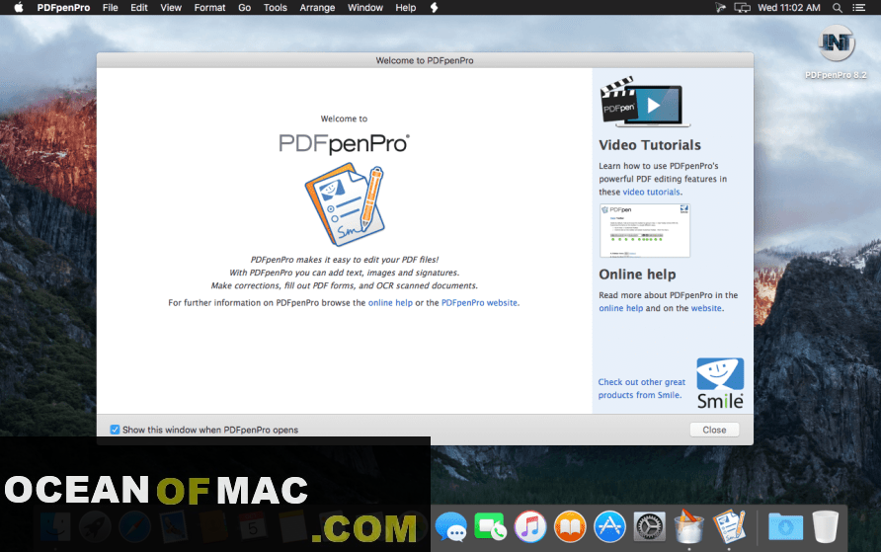Uncheck Show this window when PDFpenPro opens
The width and height of the screenshot is (881, 552).
click(x=115, y=430)
